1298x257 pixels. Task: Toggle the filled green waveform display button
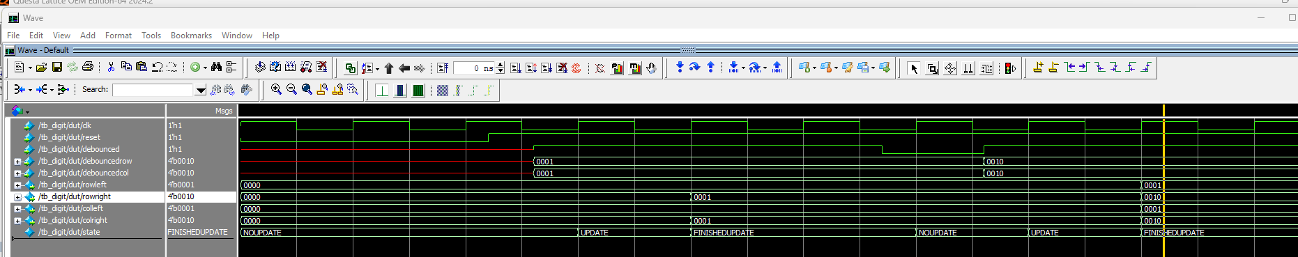tap(418, 90)
